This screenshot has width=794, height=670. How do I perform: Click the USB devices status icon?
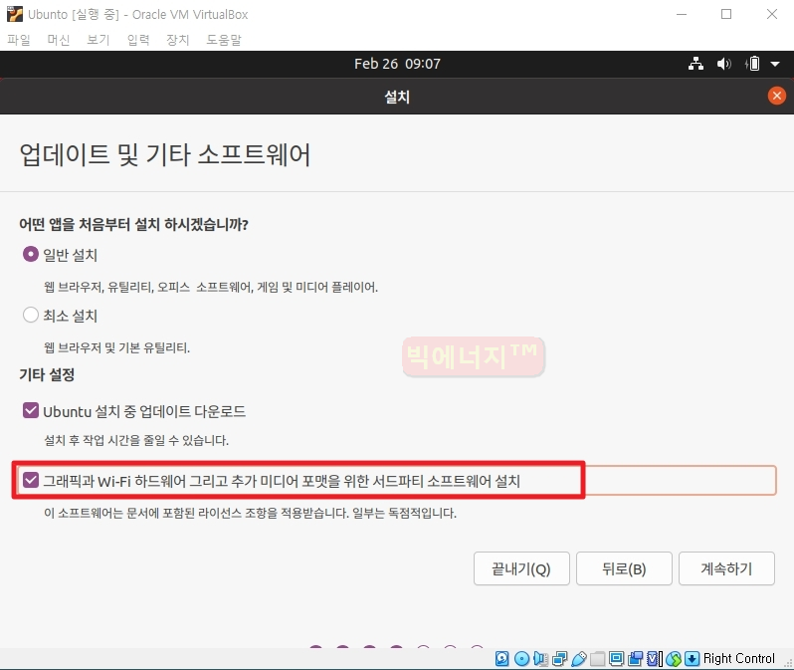tap(579, 658)
